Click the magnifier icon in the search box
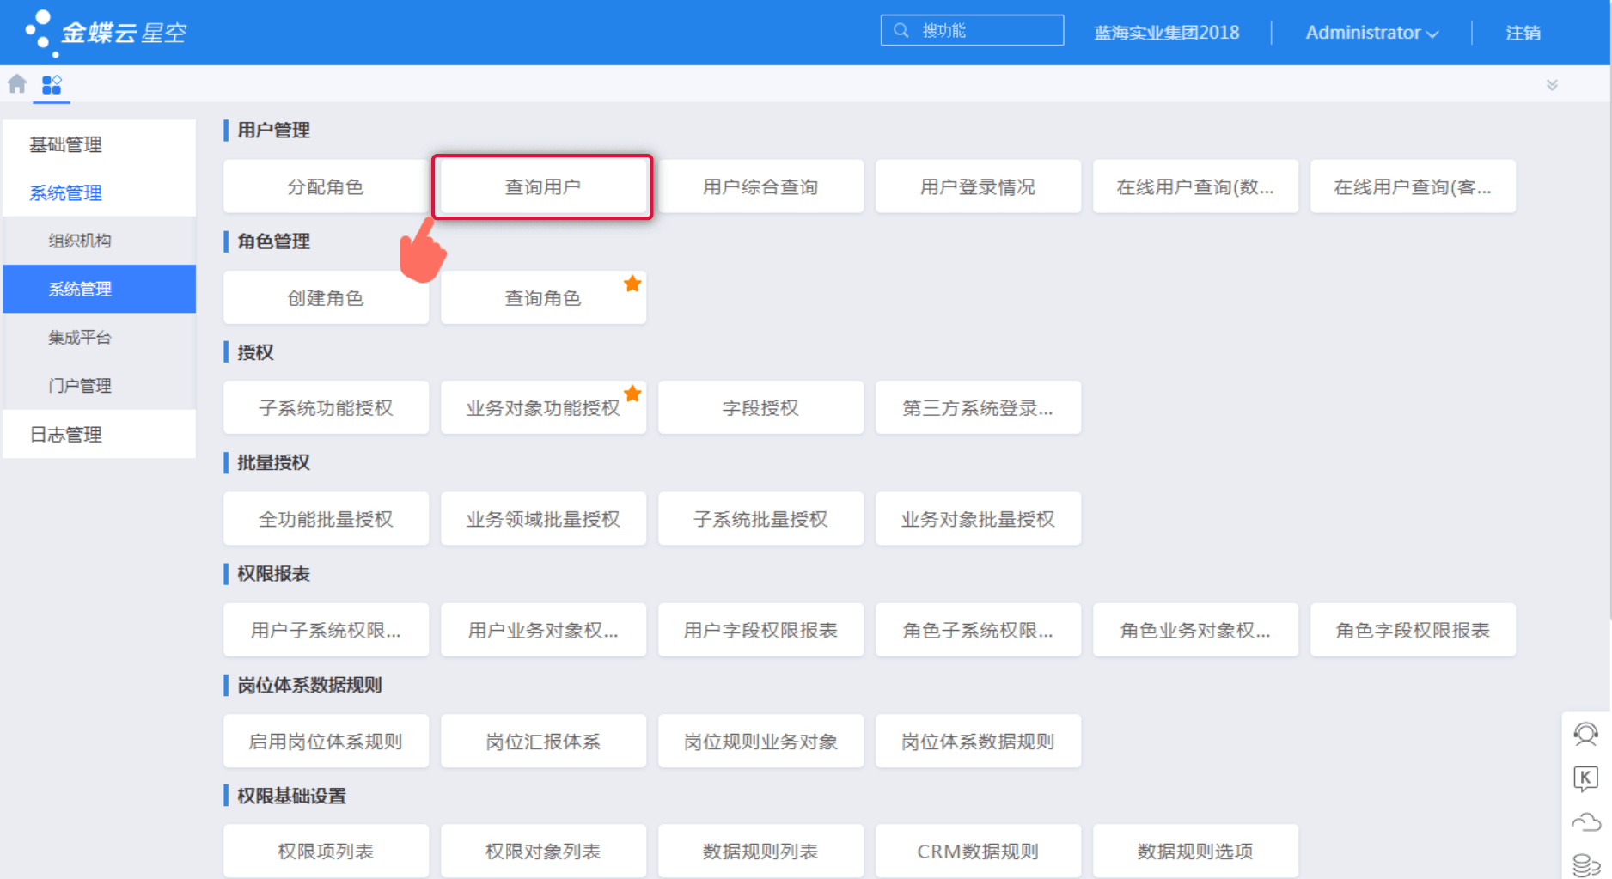1612x879 pixels. 901,29
